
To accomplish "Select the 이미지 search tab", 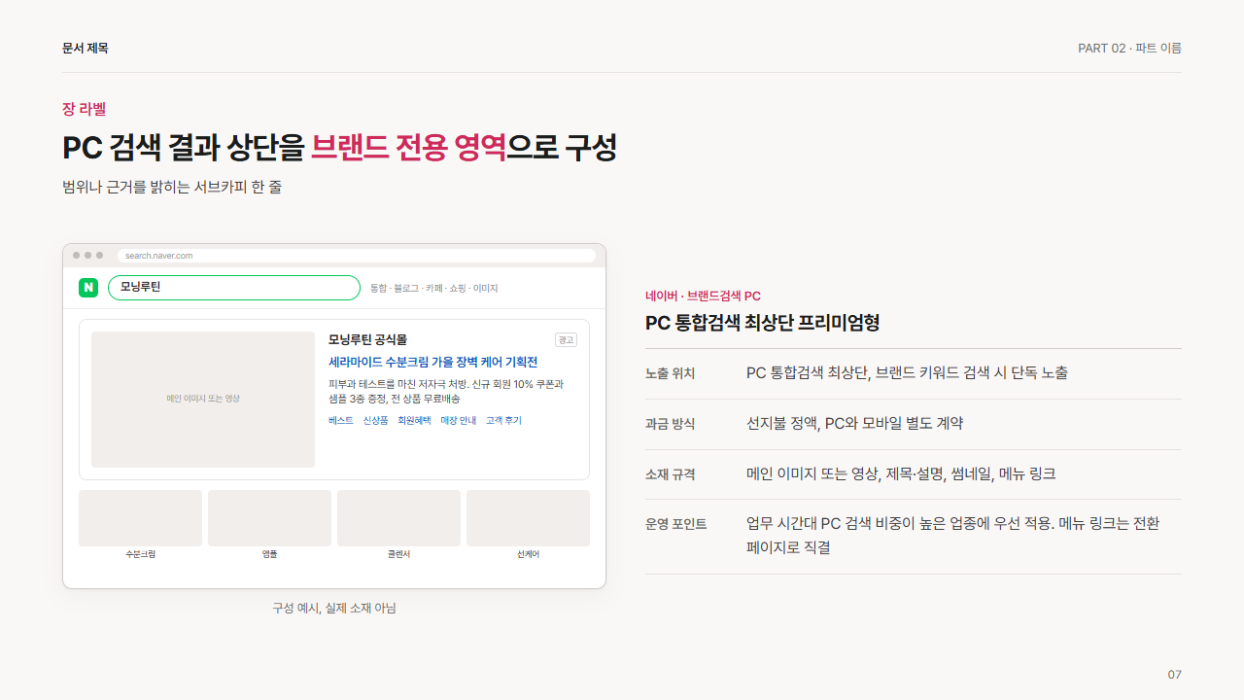I will click(x=485, y=289).
